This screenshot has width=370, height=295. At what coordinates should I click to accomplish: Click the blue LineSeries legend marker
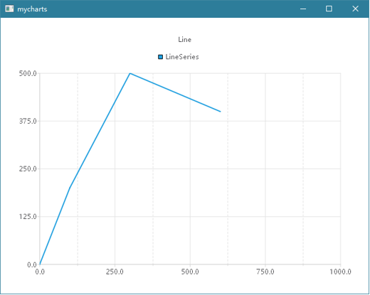pyautogui.click(x=160, y=57)
